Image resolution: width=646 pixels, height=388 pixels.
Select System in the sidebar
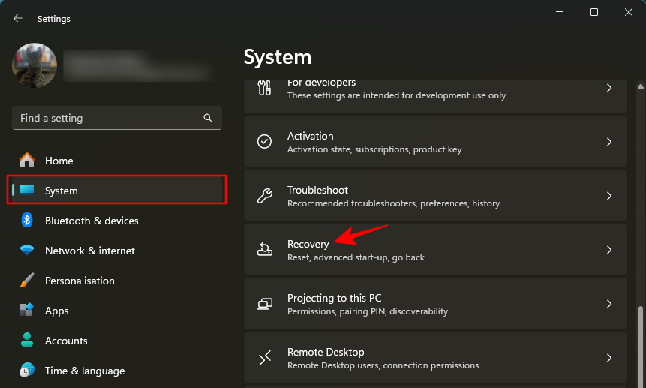point(117,190)
